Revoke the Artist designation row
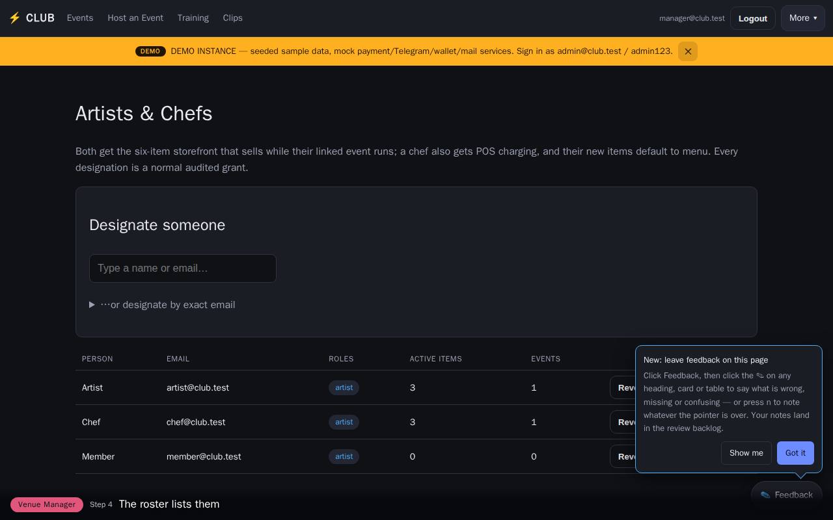This screenshot has height=520, width=833. pyautogui.click(x=623, y=387)
